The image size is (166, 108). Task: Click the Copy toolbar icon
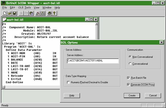click(x=26, y=13)
